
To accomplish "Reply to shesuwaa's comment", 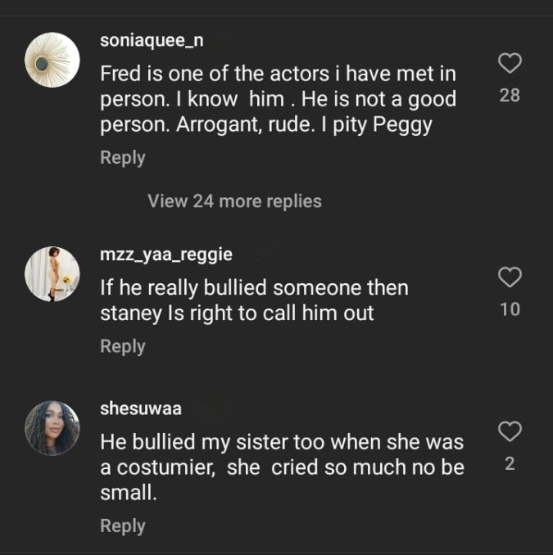I will [122, 526].
